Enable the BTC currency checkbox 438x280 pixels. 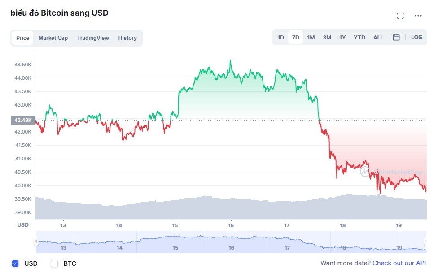pyautogui.click(x=54, y=263)
